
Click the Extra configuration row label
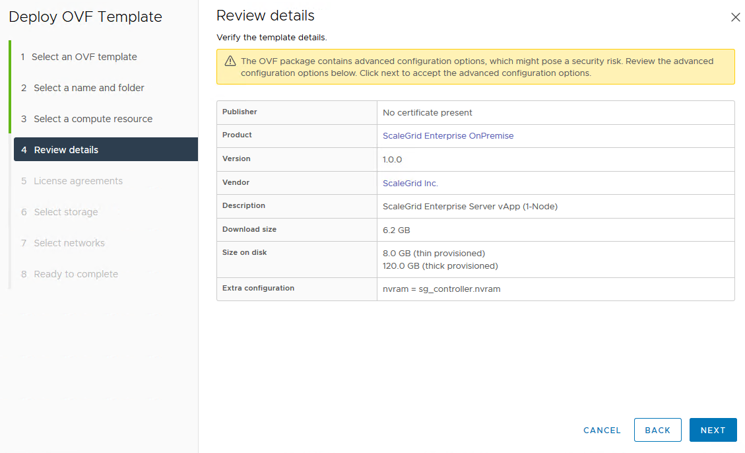click(x=258, y=288)
